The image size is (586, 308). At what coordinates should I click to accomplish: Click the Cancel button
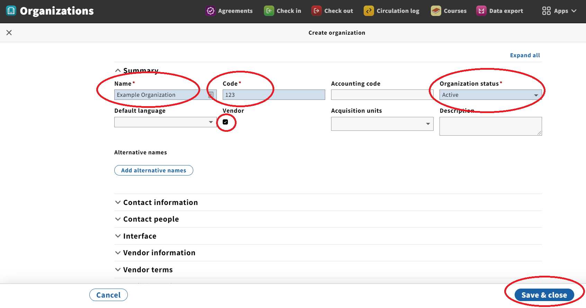point(108,295)
